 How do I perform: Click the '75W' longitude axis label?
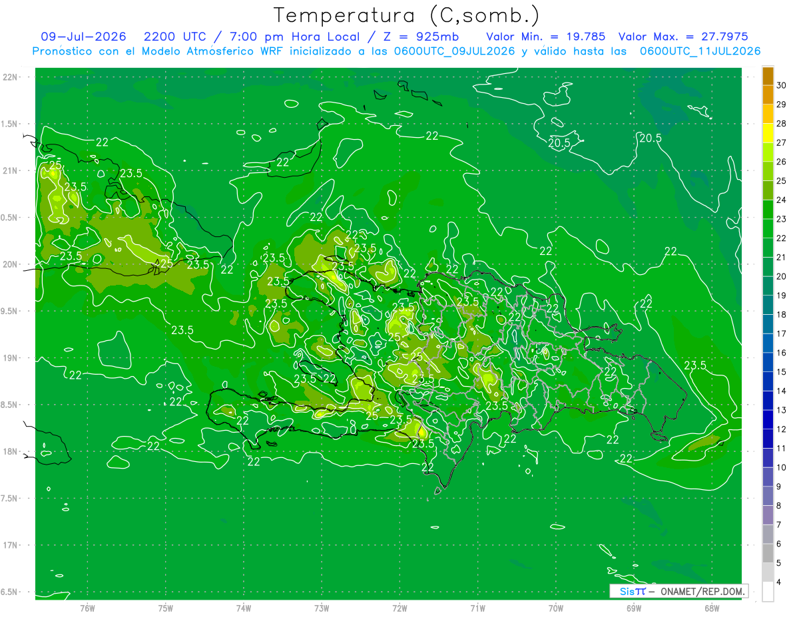[x=166, y=607]
